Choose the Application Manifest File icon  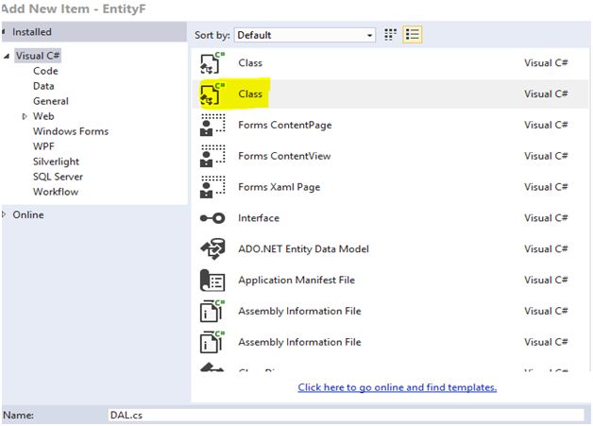click(212, 281)
